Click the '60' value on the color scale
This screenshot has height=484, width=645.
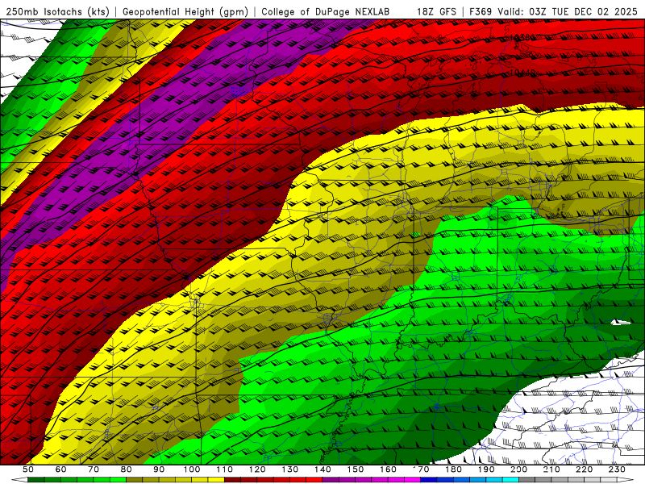[61, 469]
